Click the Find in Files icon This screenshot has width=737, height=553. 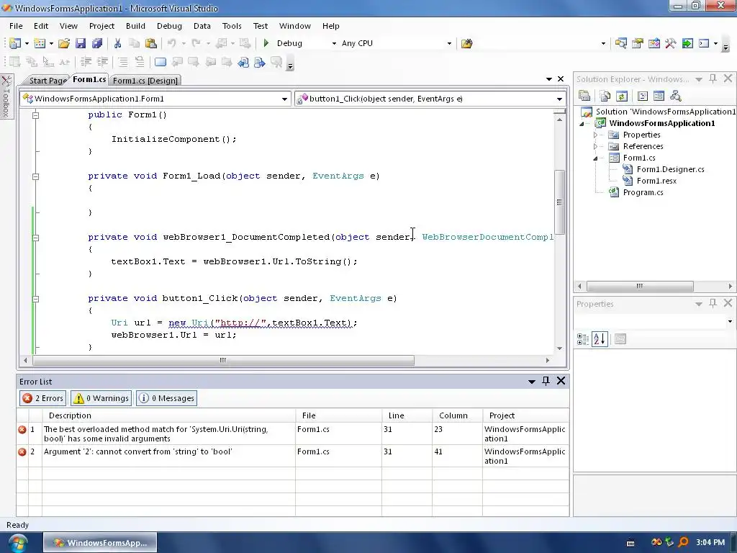(466, 43)
